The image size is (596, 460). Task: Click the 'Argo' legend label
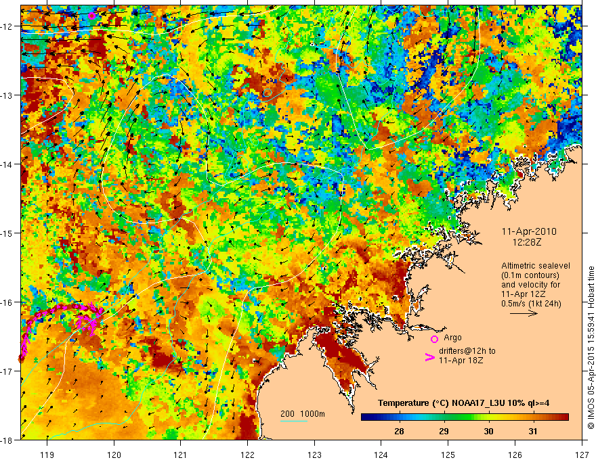pyautogui.click(x=452, y=338)
